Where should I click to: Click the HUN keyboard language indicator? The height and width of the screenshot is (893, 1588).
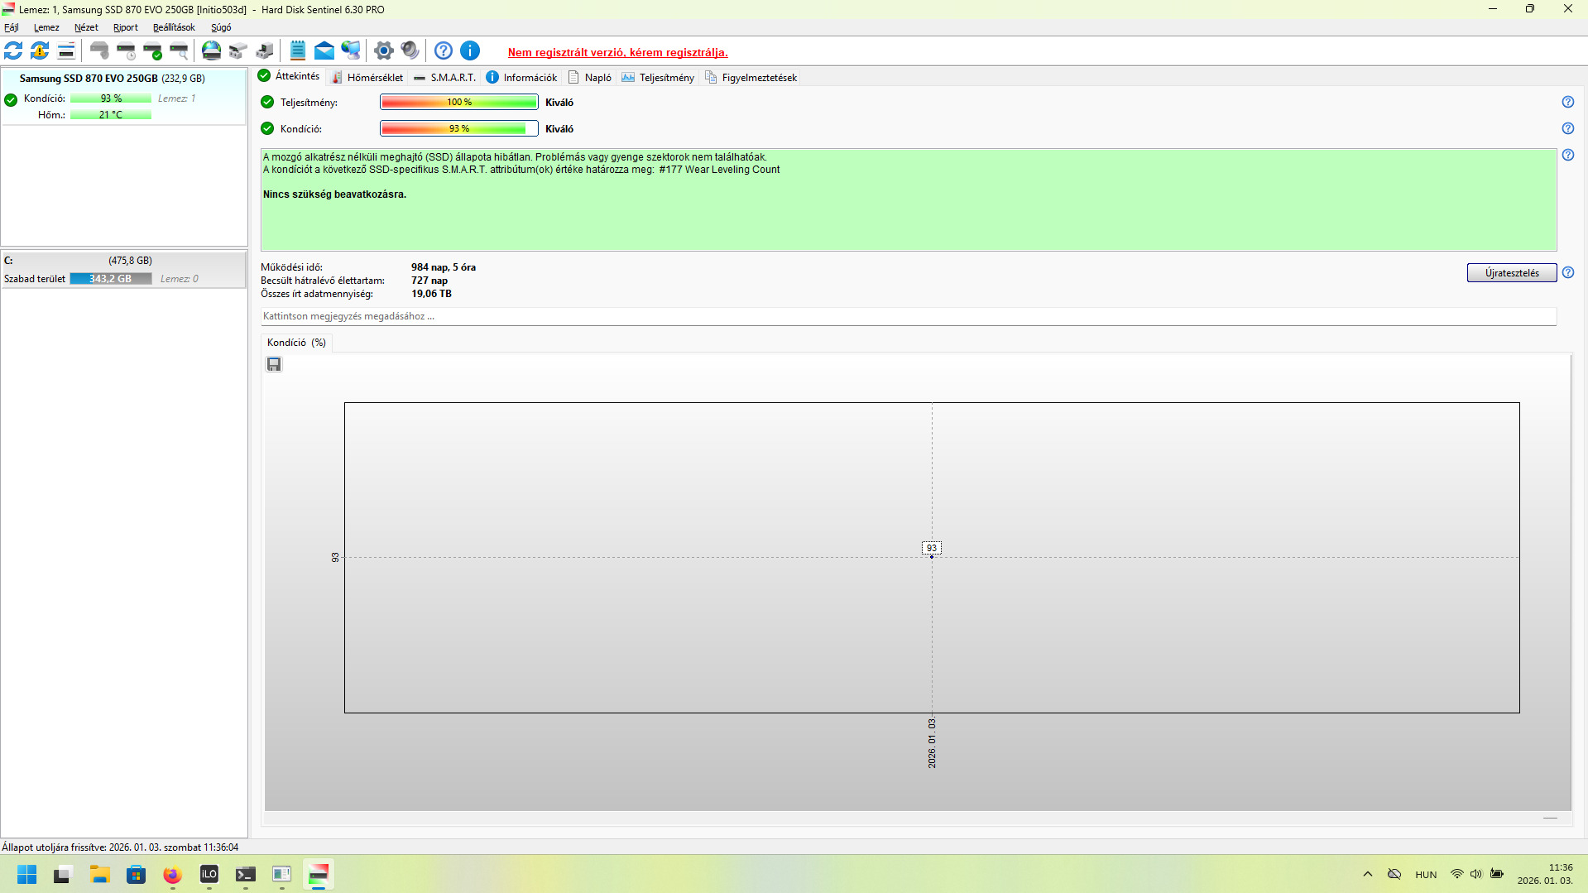point(1426,875)
